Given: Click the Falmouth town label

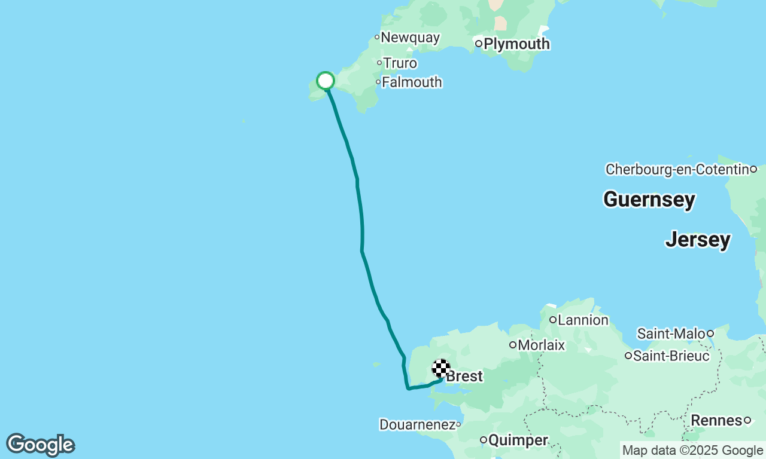Looking at the screenshot, I should point(412,82).
